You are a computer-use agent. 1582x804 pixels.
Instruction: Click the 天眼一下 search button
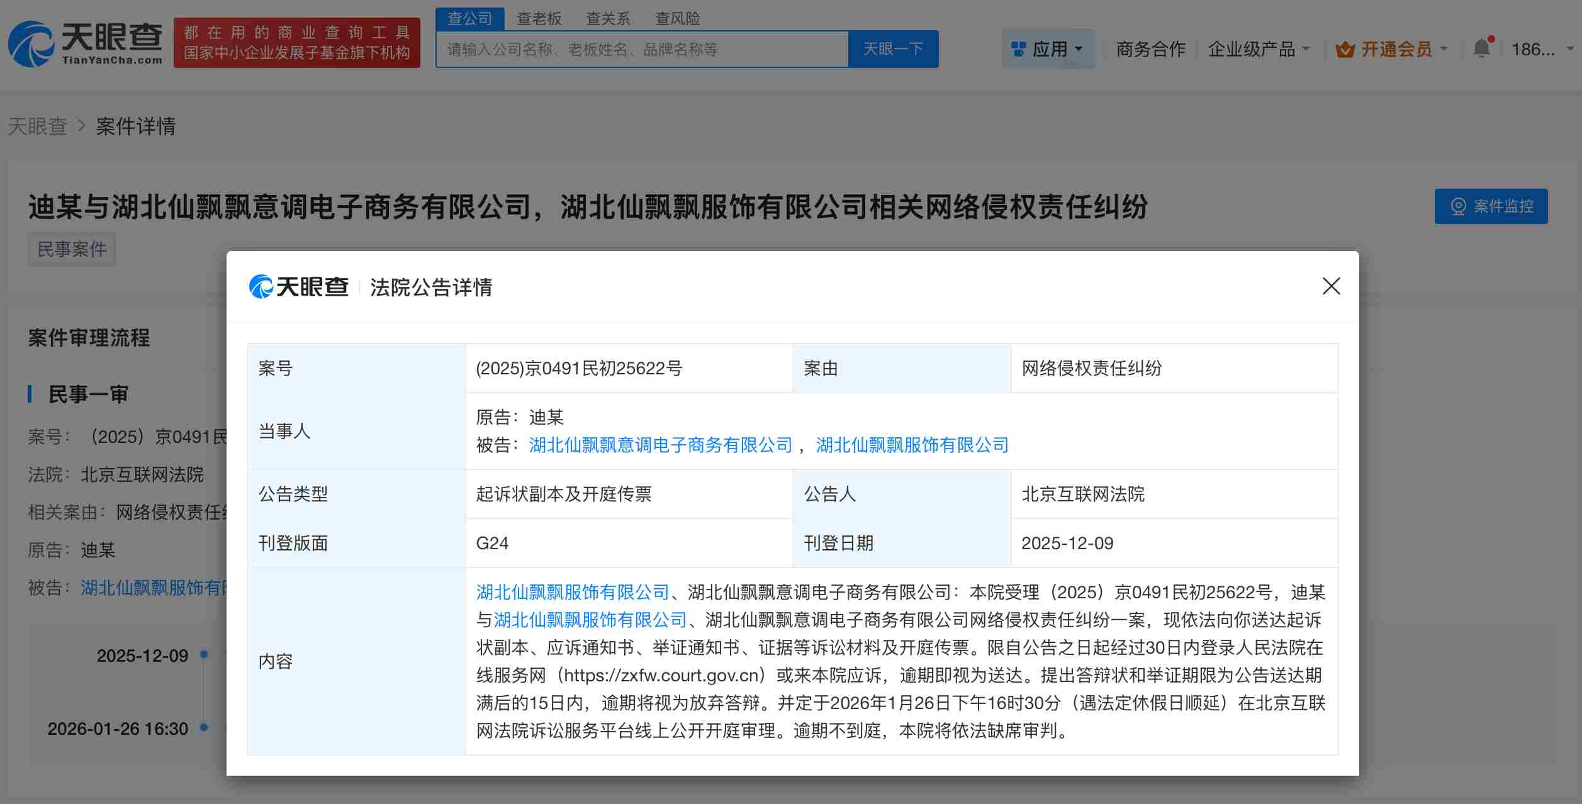pyautogui.click(x=894, y=48)
